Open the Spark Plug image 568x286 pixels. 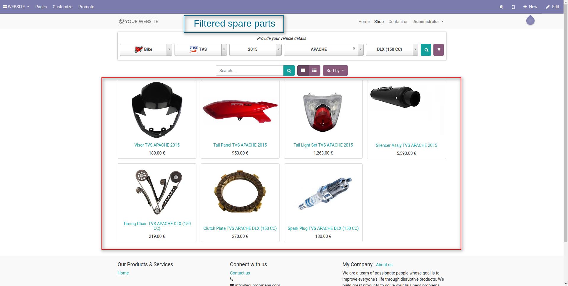(x=325, y=194)
